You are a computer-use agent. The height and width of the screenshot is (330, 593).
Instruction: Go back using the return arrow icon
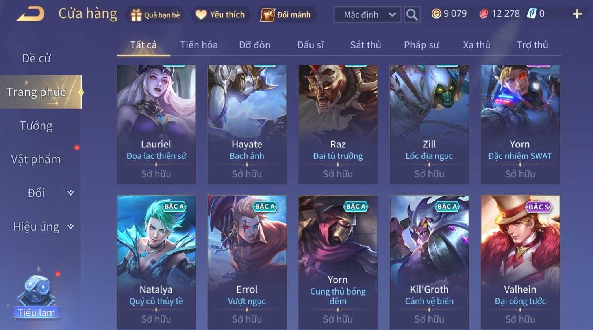(x=30, y=14)
